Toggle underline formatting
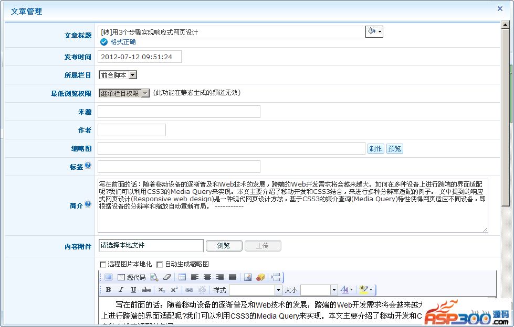The width and height of the screenshot is (514, 327). (x=133, y=290)
